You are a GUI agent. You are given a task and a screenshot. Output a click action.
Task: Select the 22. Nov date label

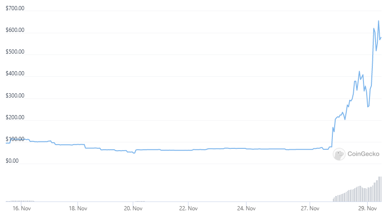[188, 208]
